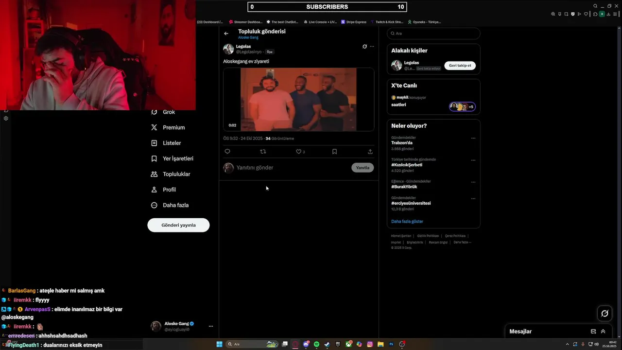This screenshot has height=350, width=622.
Task: Open the three-dot menu on Legolas's post
Action: (x=372, y=47)
